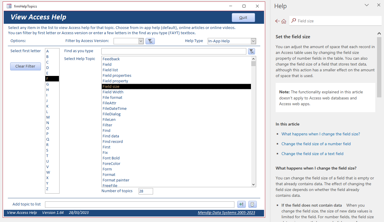The height and width of the screenshot is (222, 384).
Task: Select the 'File format' help topic
Action: click(176, 98)
